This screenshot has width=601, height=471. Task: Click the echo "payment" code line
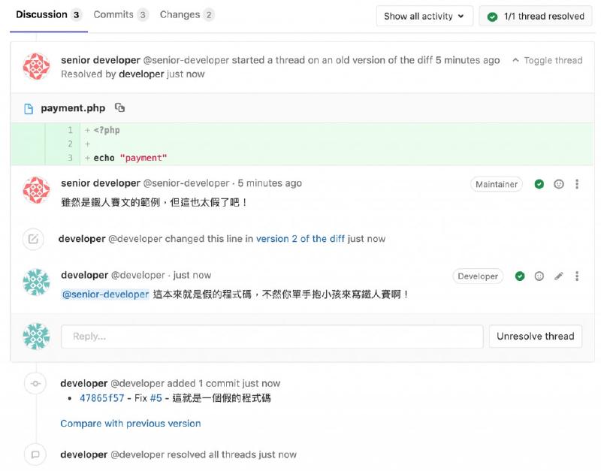[130, 158]
